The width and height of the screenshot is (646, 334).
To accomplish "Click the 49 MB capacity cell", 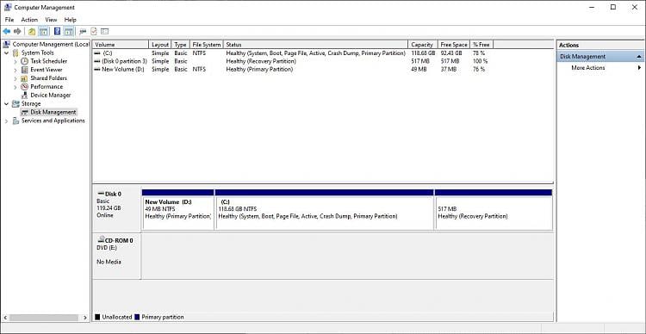I will coord(419,70).
